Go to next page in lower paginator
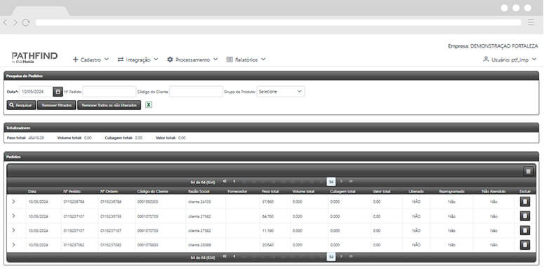 (341, 256)
